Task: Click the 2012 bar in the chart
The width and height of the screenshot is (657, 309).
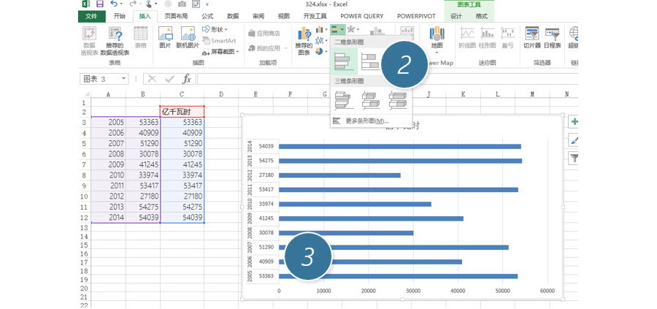Action: point(339,175)
